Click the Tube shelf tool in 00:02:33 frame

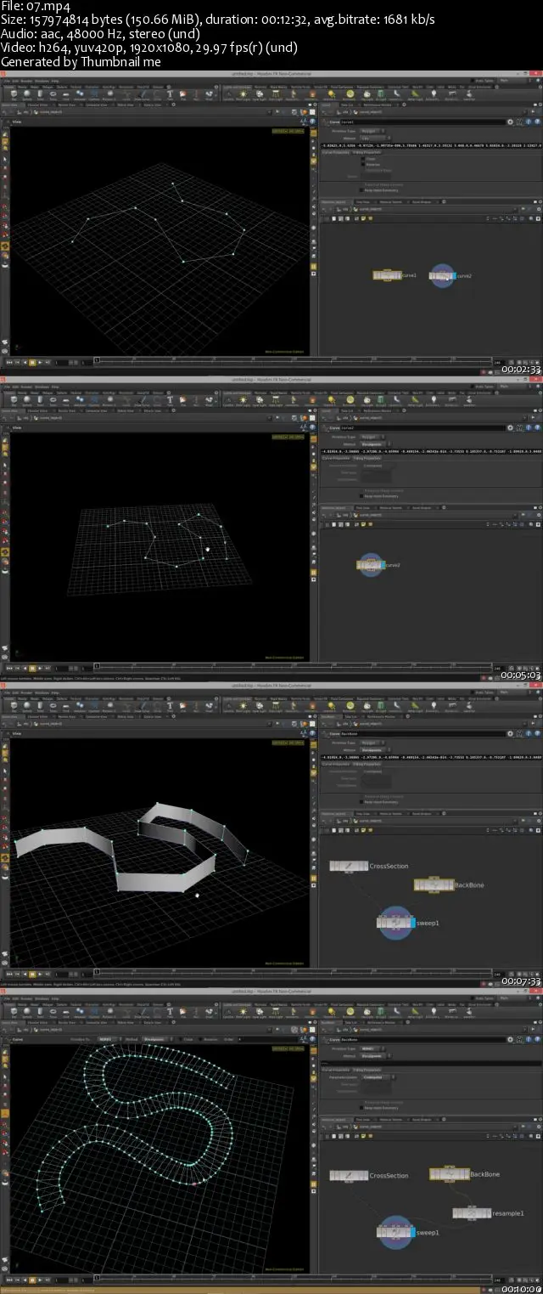(40, 94)
